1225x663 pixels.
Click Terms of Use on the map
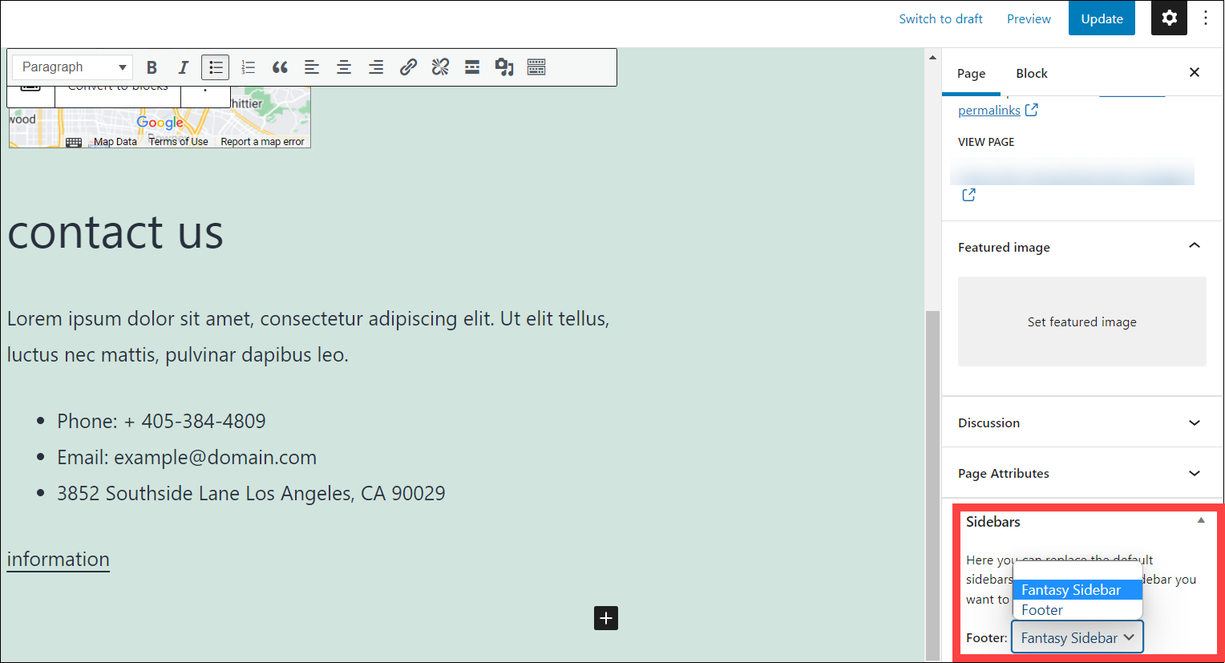point(178,142)
